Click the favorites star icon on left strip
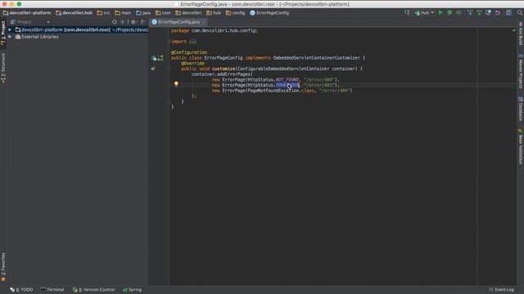524x294 pixels. pos(3,279)
